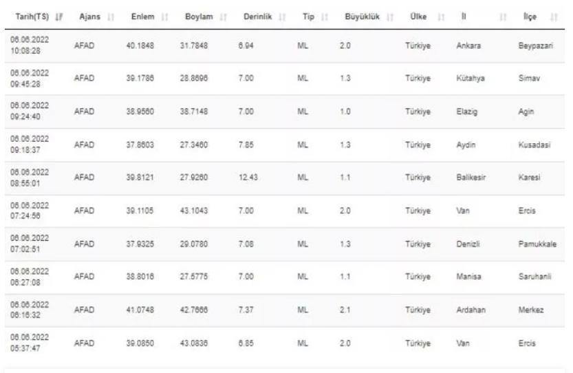Image resolution: width=573 pixels, height=373 pixels.
Task: Sort by Derinlik using its arrow icon
Action: [x=282, y=17]
